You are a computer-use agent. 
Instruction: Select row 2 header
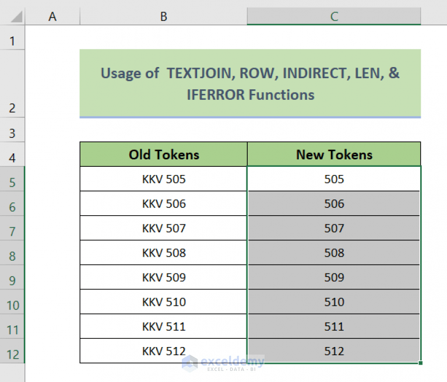12,84
